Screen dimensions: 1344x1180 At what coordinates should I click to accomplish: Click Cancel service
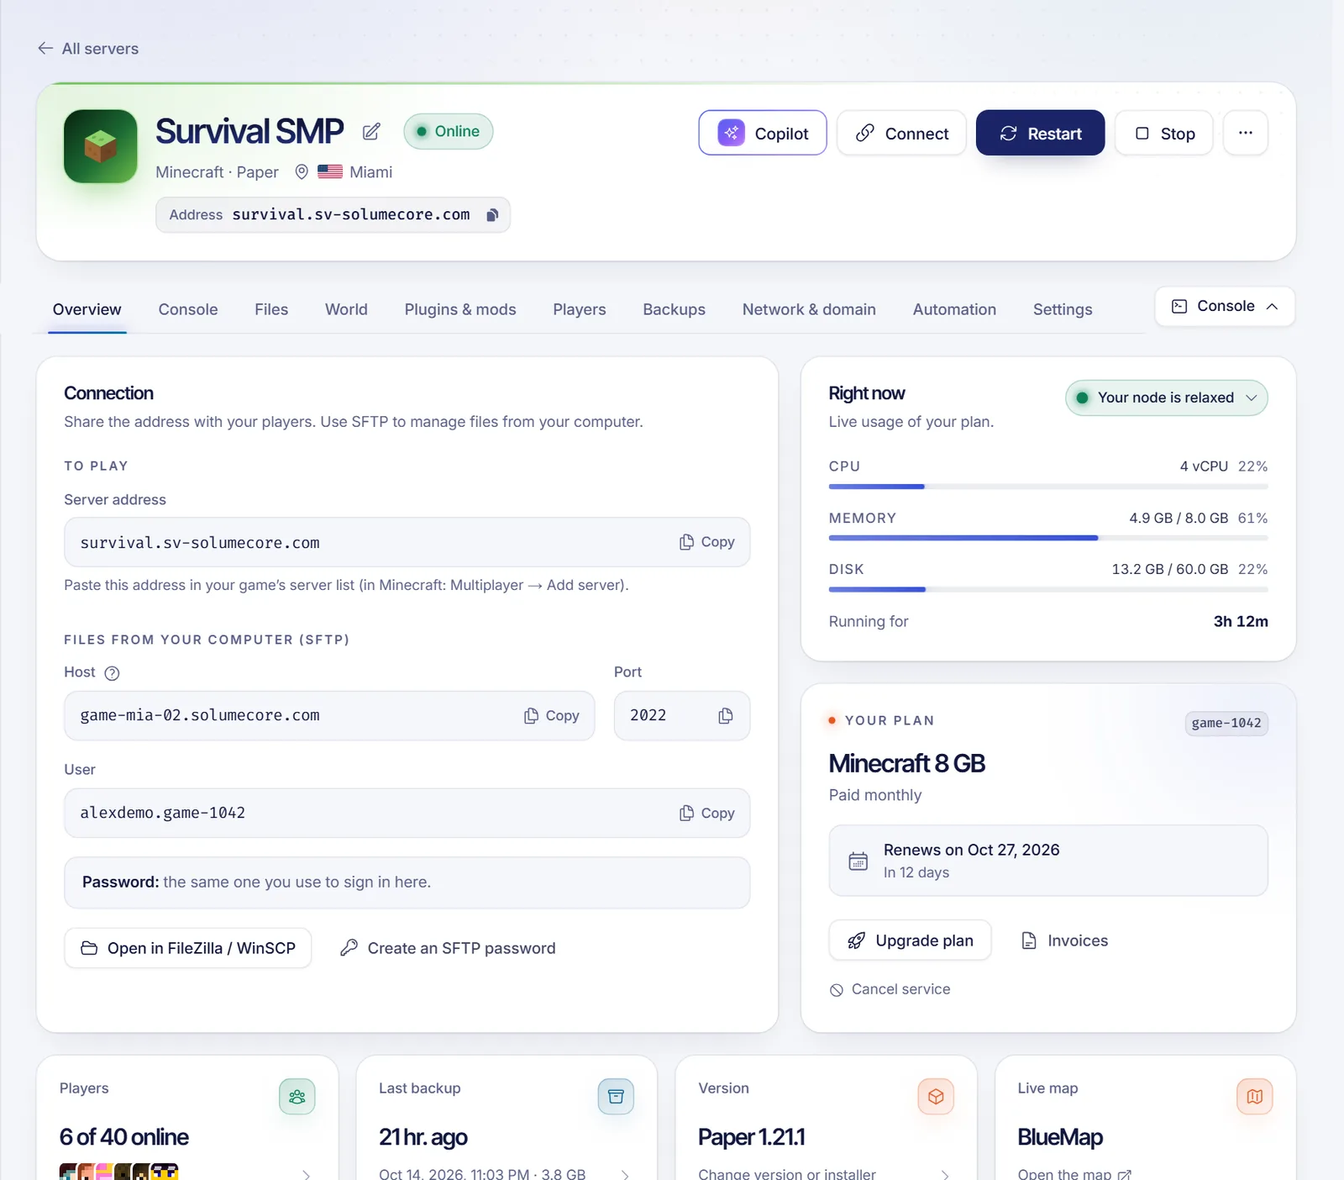(x=890, y=989)
